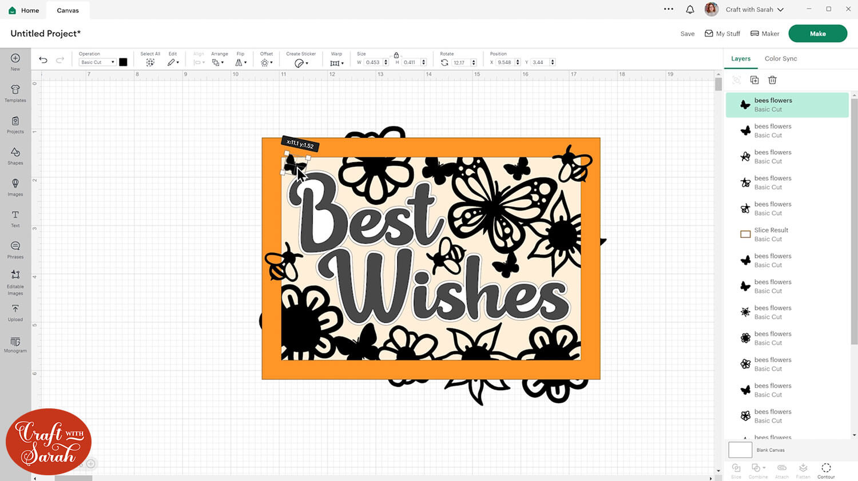
Task: Open the New project tool
Action: coord(15,62)
